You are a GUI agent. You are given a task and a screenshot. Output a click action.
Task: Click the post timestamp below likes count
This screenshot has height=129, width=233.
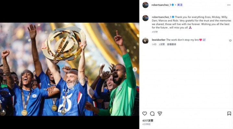[x=146, y=124]
